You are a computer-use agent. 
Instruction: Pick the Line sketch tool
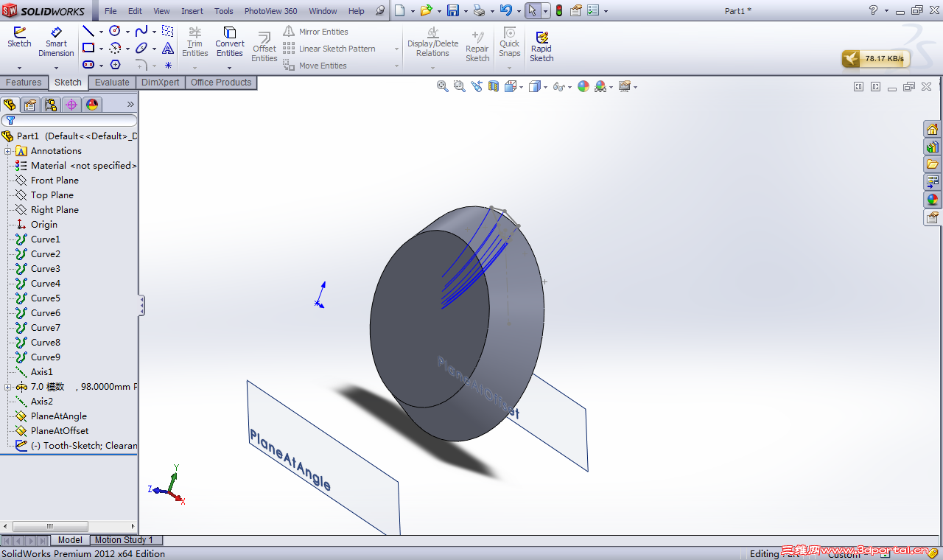click(88, 31)
